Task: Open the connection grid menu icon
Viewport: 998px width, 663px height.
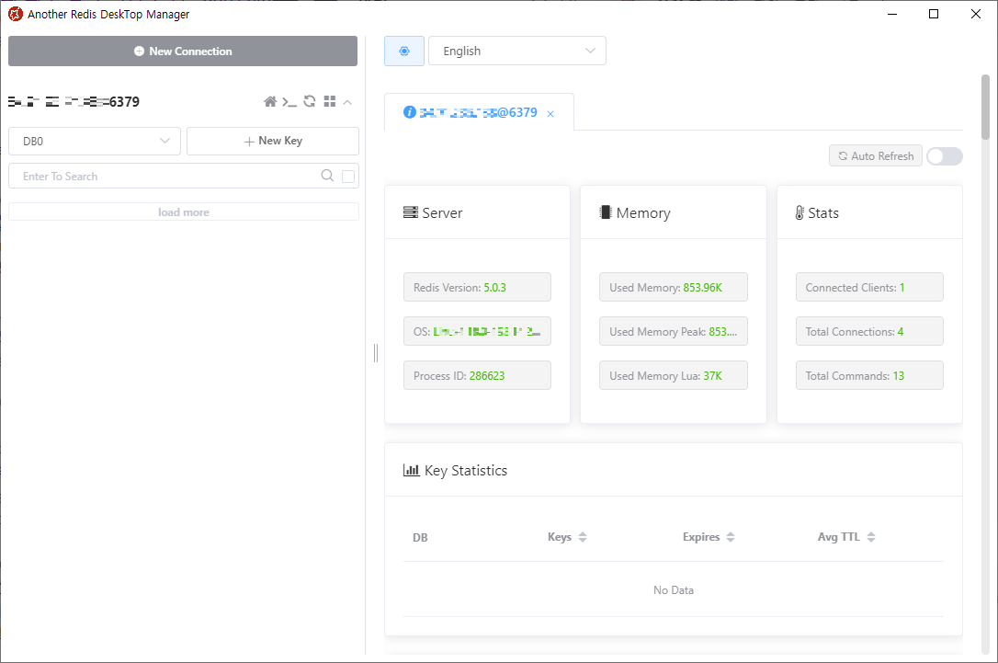Action: tap(330, 101)
